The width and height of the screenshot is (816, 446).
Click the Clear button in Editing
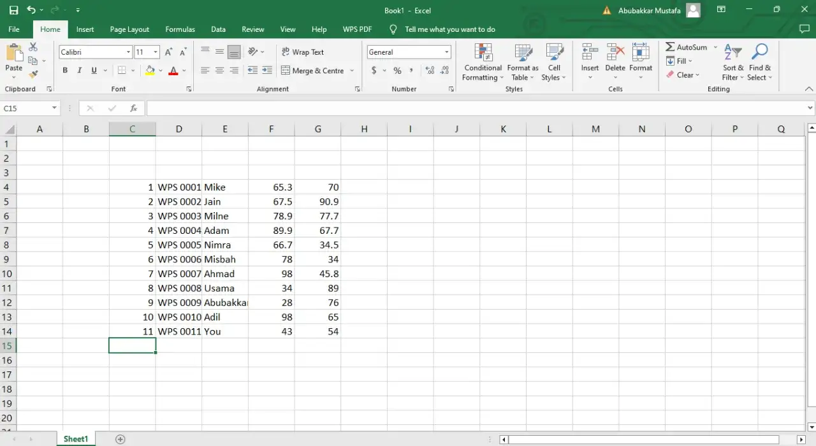tap(683, 75)
